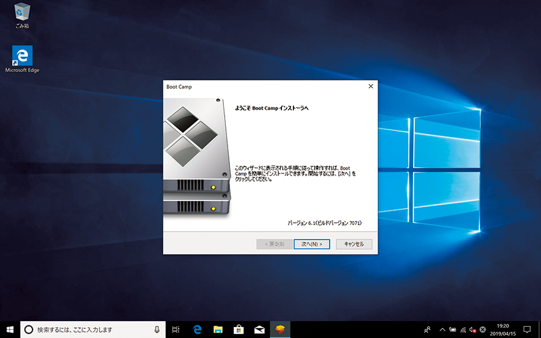
Task: Open the People icon in taskbar
Action: point(427,330)
